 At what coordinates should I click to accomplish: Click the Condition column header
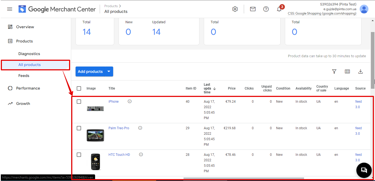point(283,88)
